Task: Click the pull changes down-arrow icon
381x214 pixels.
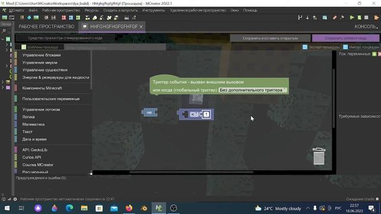Action: pos(307,17)
